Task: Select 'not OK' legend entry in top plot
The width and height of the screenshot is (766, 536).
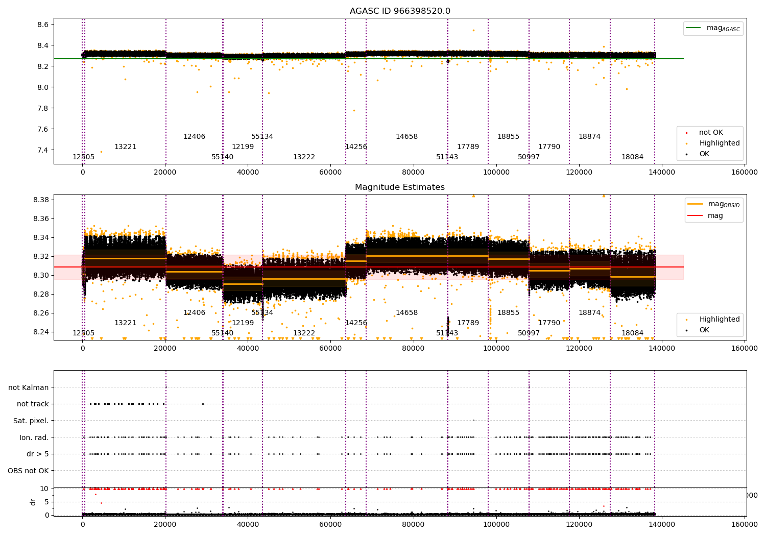Action: click(711, 133)
